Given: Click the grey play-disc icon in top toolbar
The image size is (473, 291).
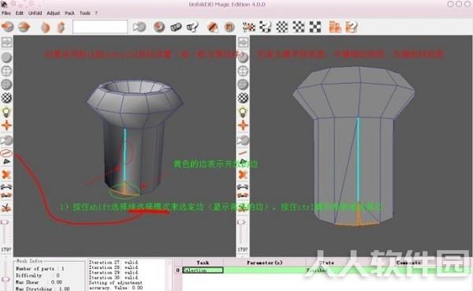Looking at the screenshot, I should [x=140, y=27].
